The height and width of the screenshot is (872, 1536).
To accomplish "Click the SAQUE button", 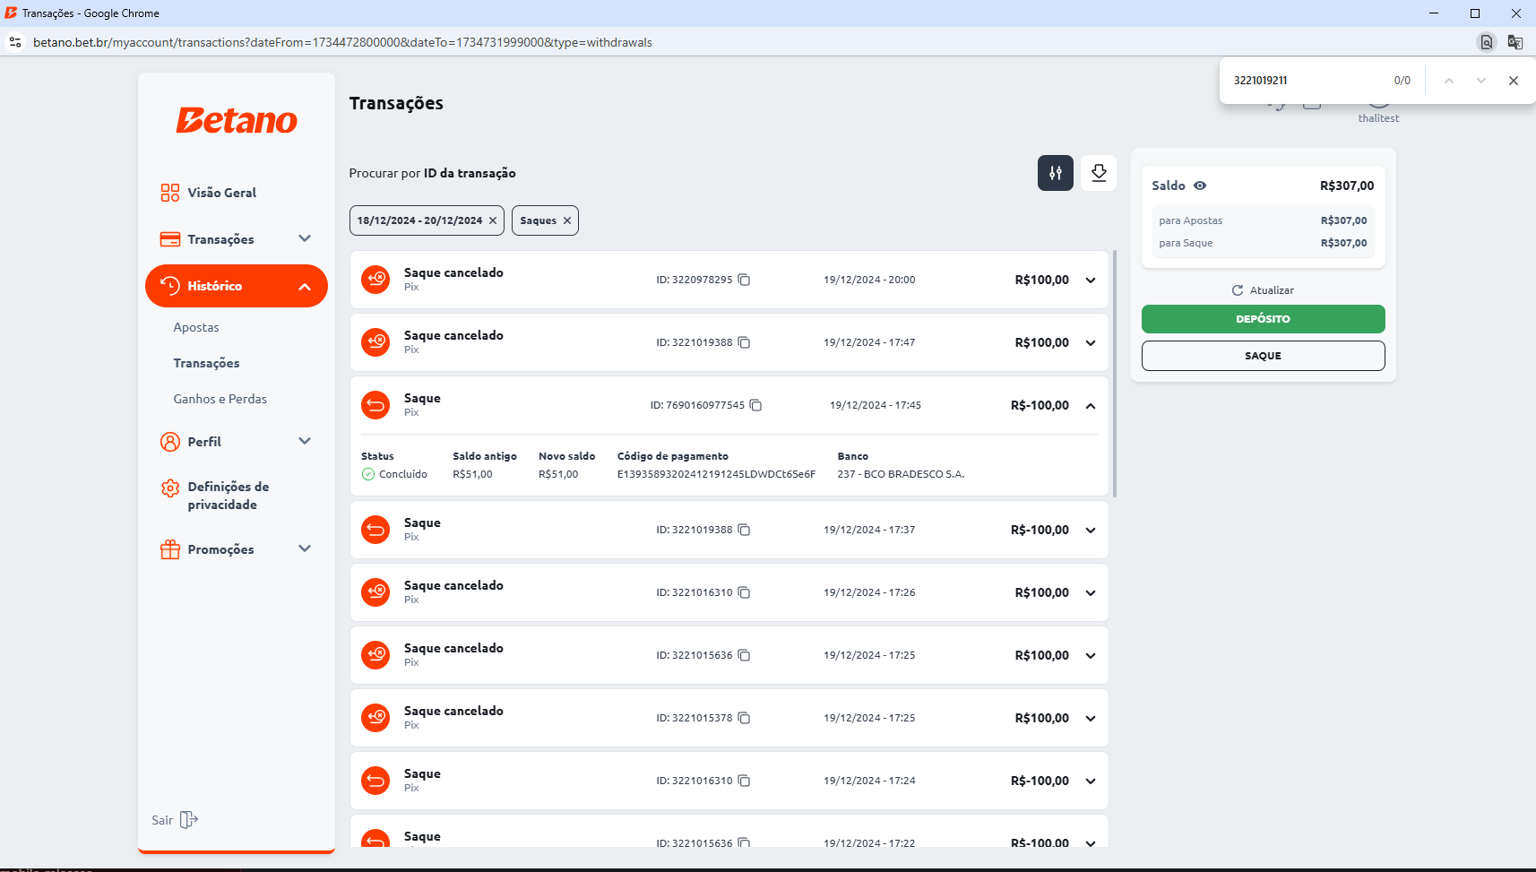I will 1263,356.
